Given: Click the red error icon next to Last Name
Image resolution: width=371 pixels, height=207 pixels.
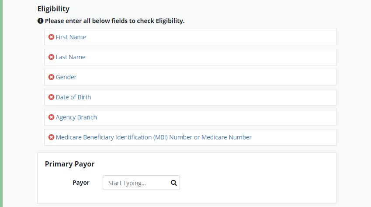Looking at the screenshot, I should [51, 57].
